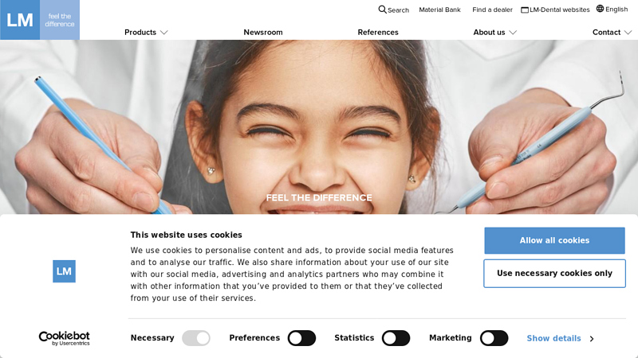
Task: Click the Necessary cookies toggle
Action: [195, 338]
